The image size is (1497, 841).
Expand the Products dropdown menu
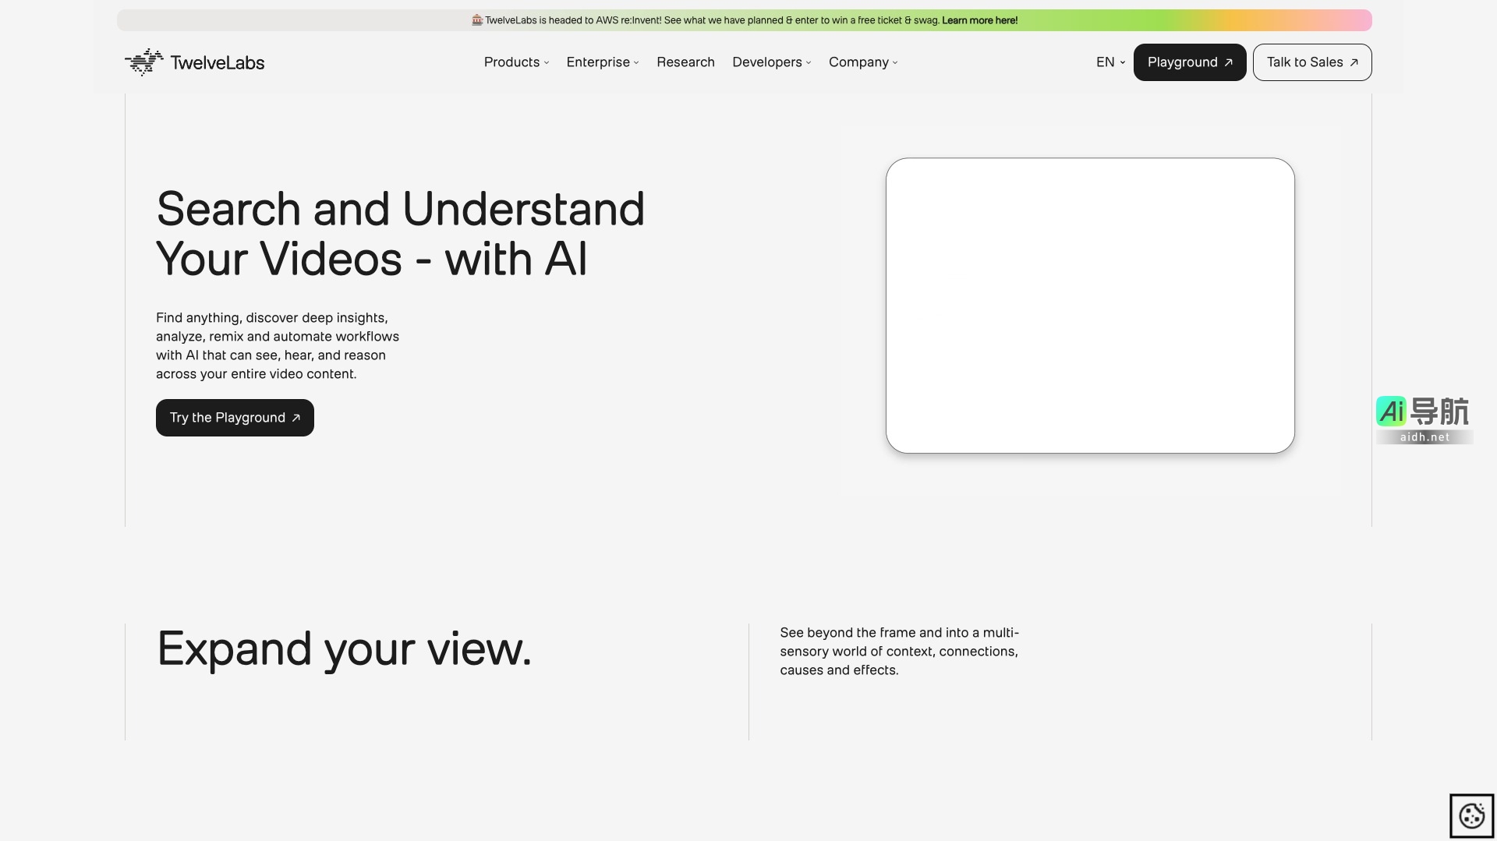pos(516,62)
